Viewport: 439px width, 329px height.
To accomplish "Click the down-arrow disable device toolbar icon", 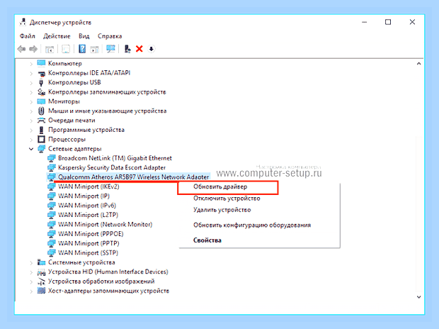I will [x=152, y=49].
